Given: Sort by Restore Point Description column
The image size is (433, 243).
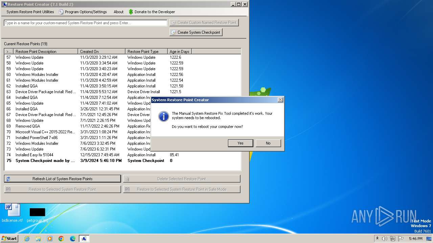Looking at the screenshot, I should click(46, 52).
